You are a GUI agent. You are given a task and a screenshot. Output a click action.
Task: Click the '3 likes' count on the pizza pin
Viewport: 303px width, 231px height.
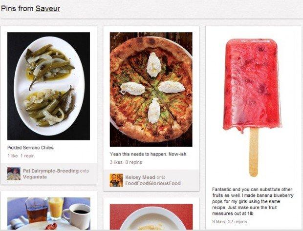tap(116, 162)
